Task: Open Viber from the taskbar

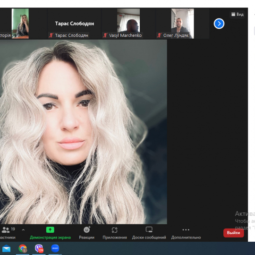Action: [39, 248]
